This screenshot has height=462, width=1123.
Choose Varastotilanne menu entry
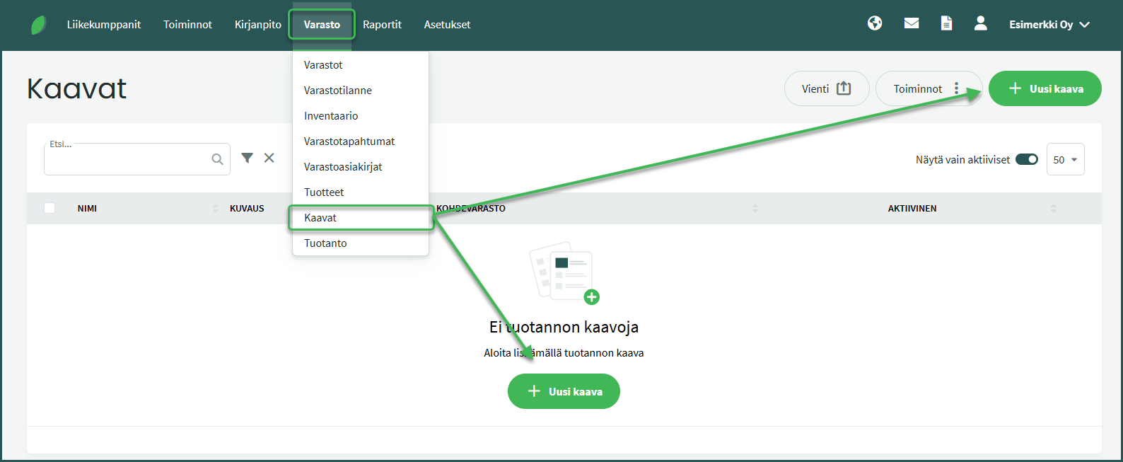(338, 91)
